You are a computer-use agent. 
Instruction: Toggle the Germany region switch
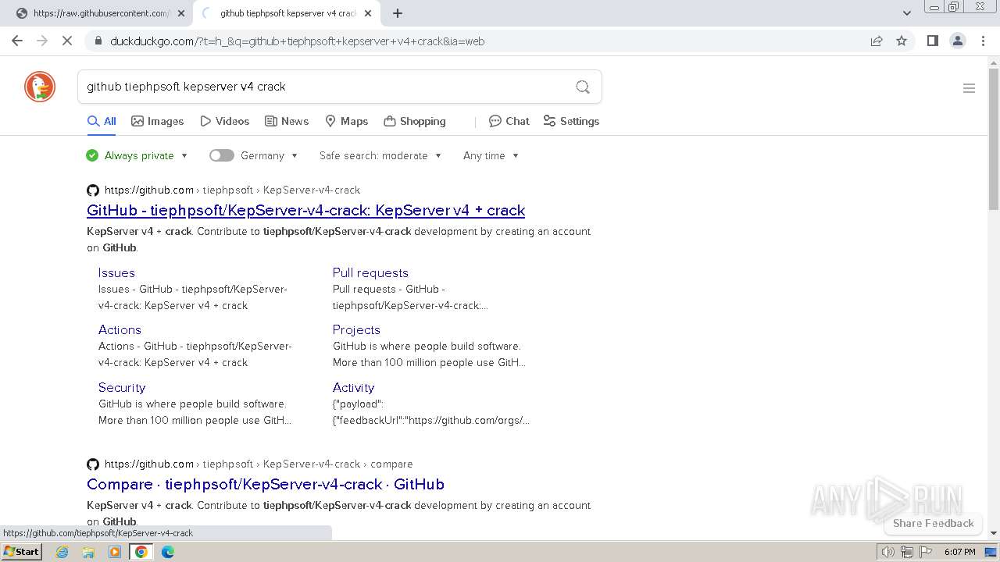coord(222,155)
